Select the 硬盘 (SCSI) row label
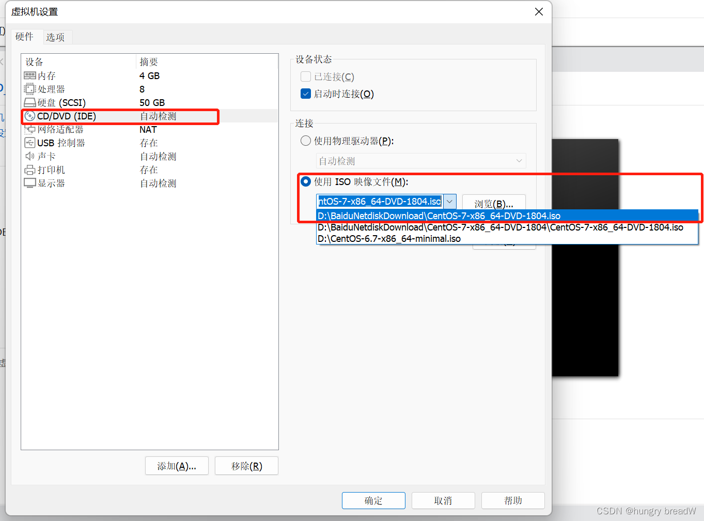 [61, 102]
